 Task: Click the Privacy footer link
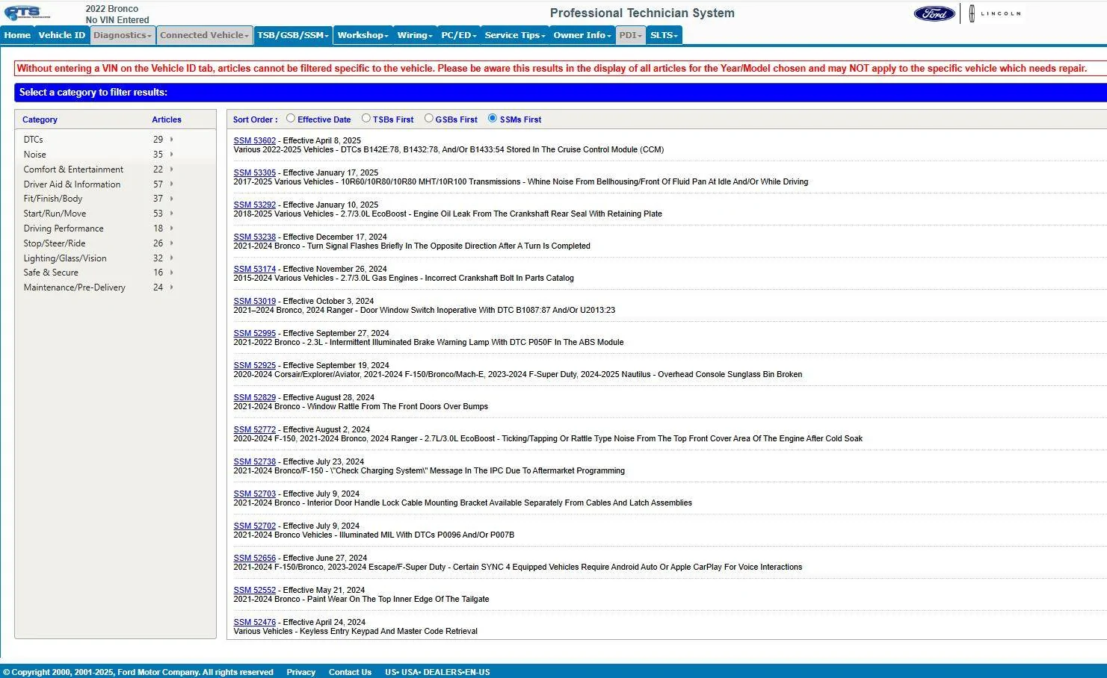pos(301,672)
